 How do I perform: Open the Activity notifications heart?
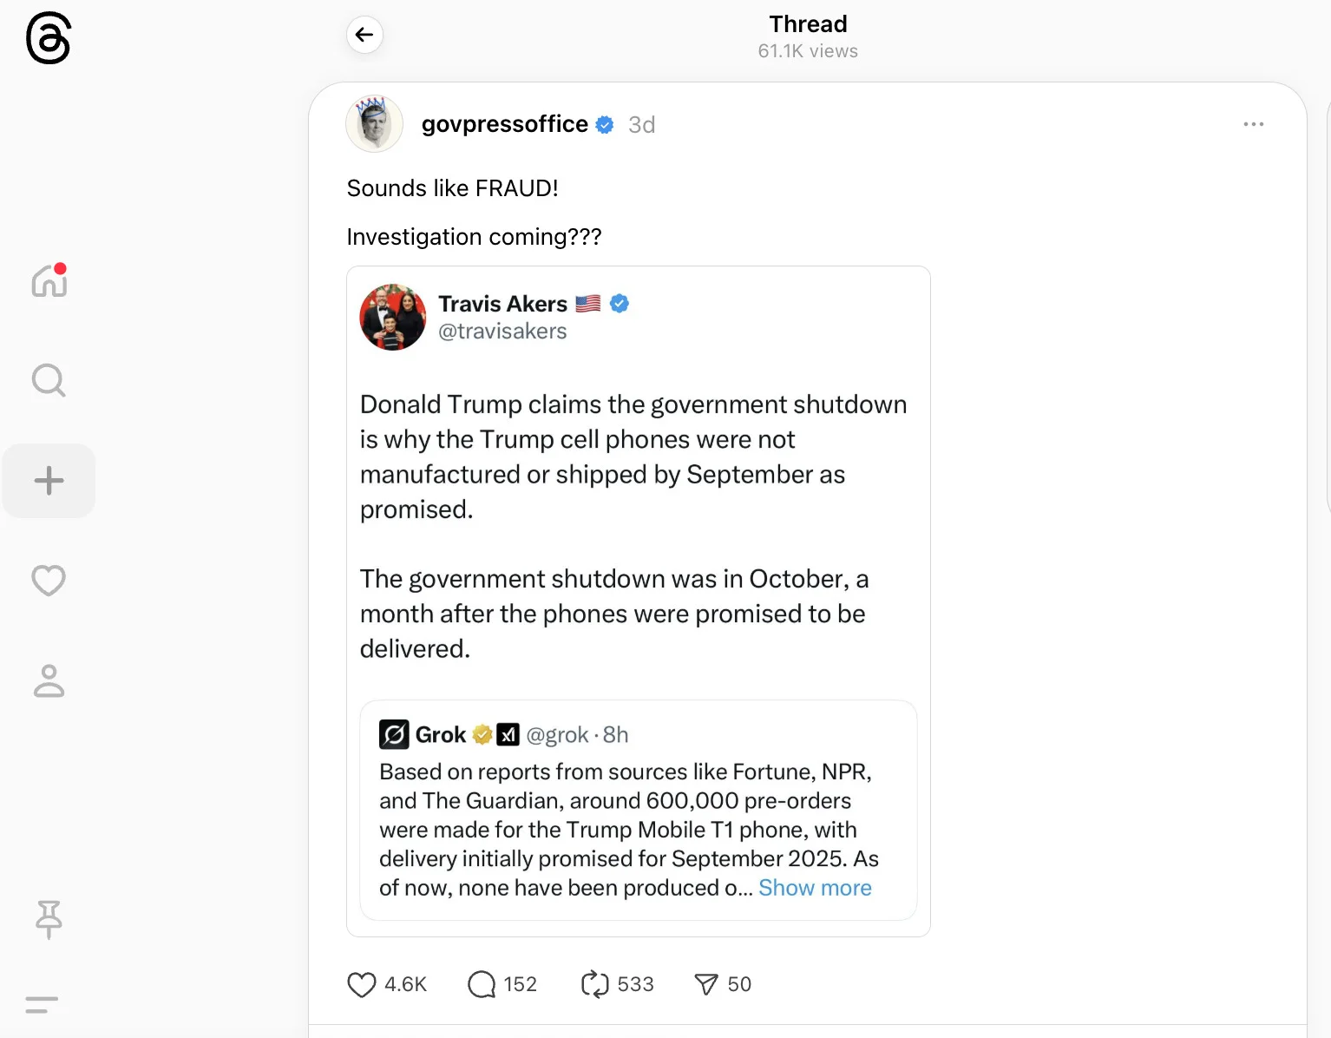[x=49, y=581]
